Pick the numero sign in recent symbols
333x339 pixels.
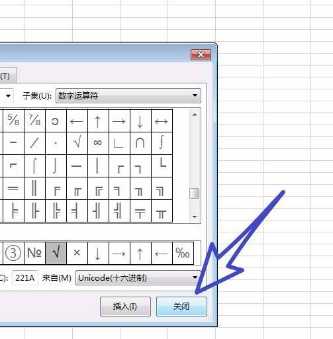coord(35,253)
